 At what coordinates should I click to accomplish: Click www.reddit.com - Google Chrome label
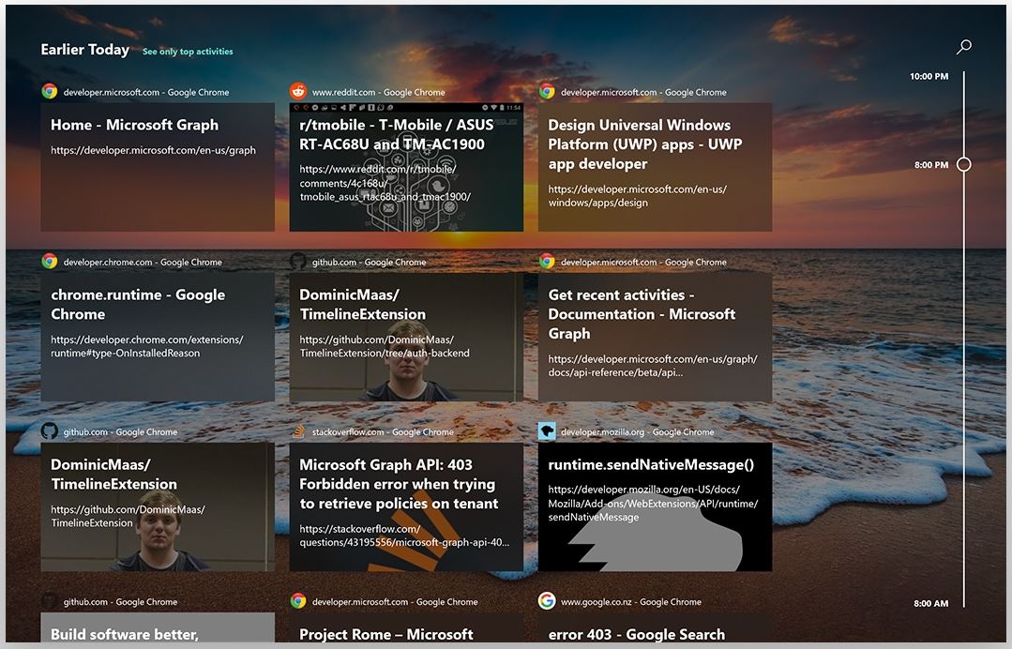coord(378,92)
